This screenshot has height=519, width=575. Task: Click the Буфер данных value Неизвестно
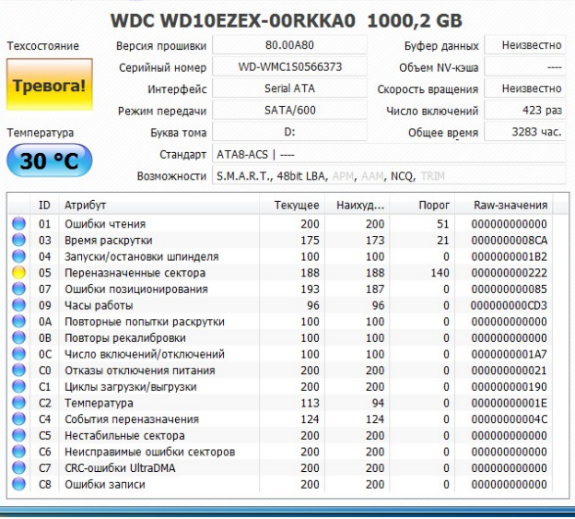click(x=524, y=45)
